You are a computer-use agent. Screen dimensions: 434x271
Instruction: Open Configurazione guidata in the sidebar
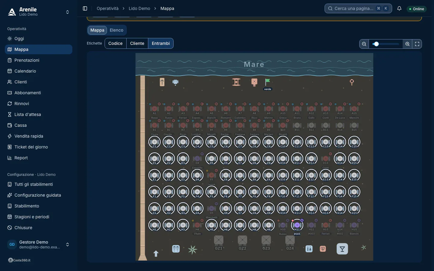[39, 195]
